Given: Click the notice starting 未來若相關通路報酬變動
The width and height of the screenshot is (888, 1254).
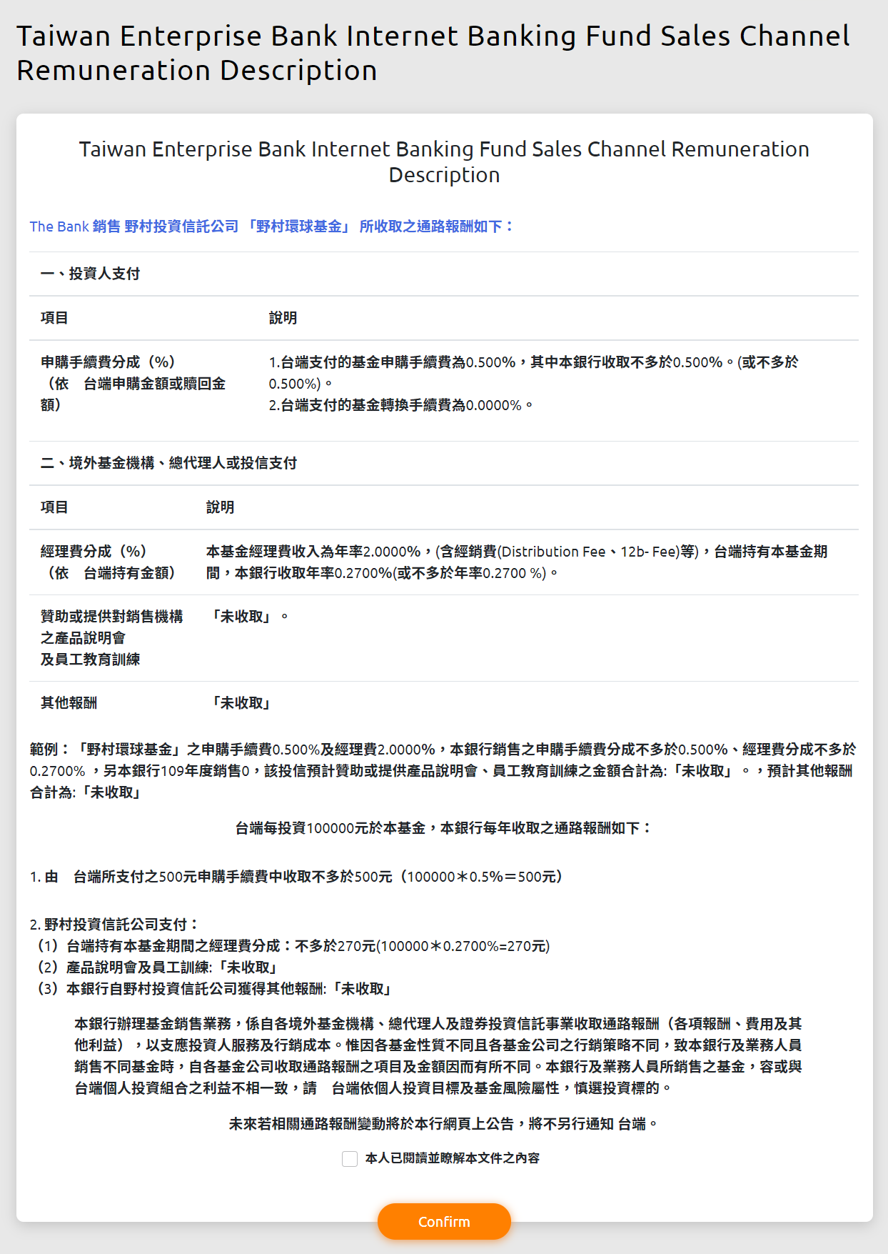Looking at the screenshot, I should [x=444, y=1124].
